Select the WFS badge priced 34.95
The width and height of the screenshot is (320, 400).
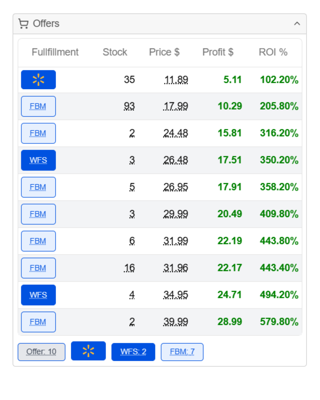point(38,295)
